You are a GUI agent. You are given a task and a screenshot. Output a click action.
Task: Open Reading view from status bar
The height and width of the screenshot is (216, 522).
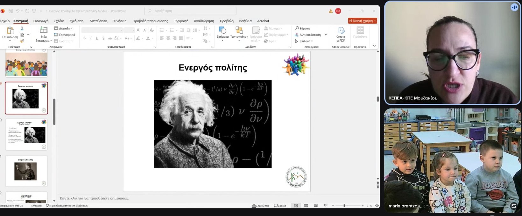pos(316,206)
